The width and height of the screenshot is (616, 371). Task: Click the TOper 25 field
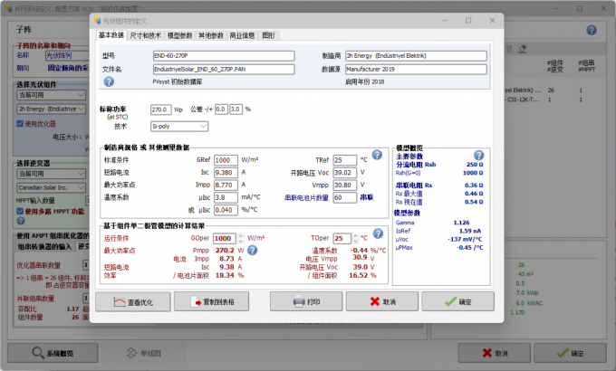point(342,238)
